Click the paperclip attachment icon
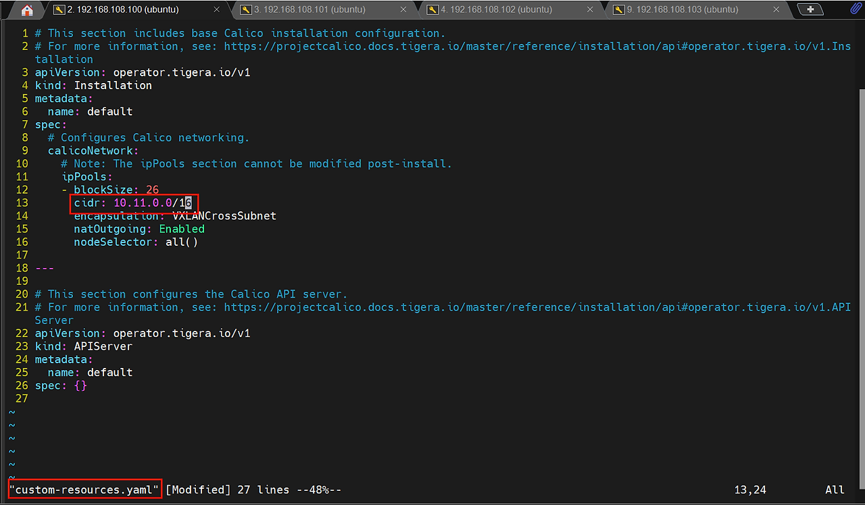The image size is (865, 505). tap(855, 9)
